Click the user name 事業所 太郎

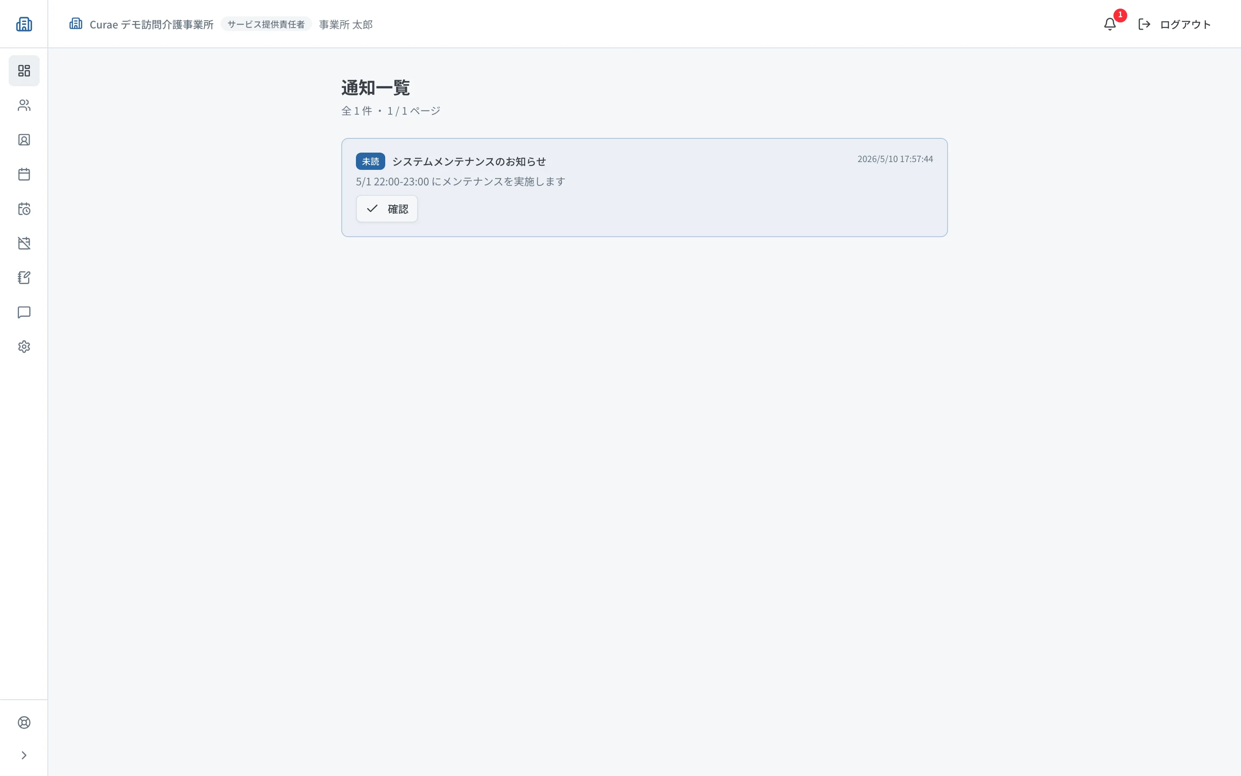(x=346, y=25)
